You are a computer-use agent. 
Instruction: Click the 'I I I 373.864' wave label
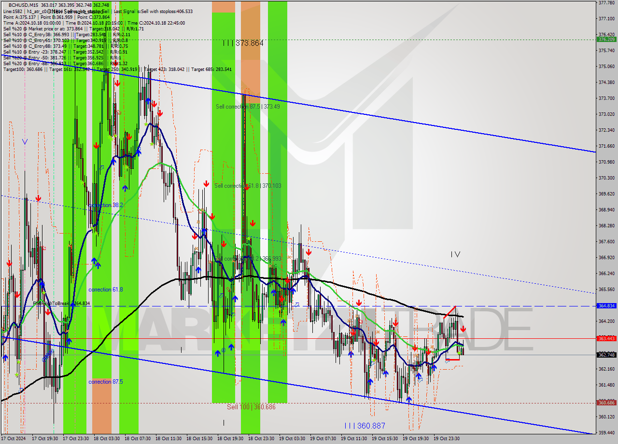tap(243, 43)
